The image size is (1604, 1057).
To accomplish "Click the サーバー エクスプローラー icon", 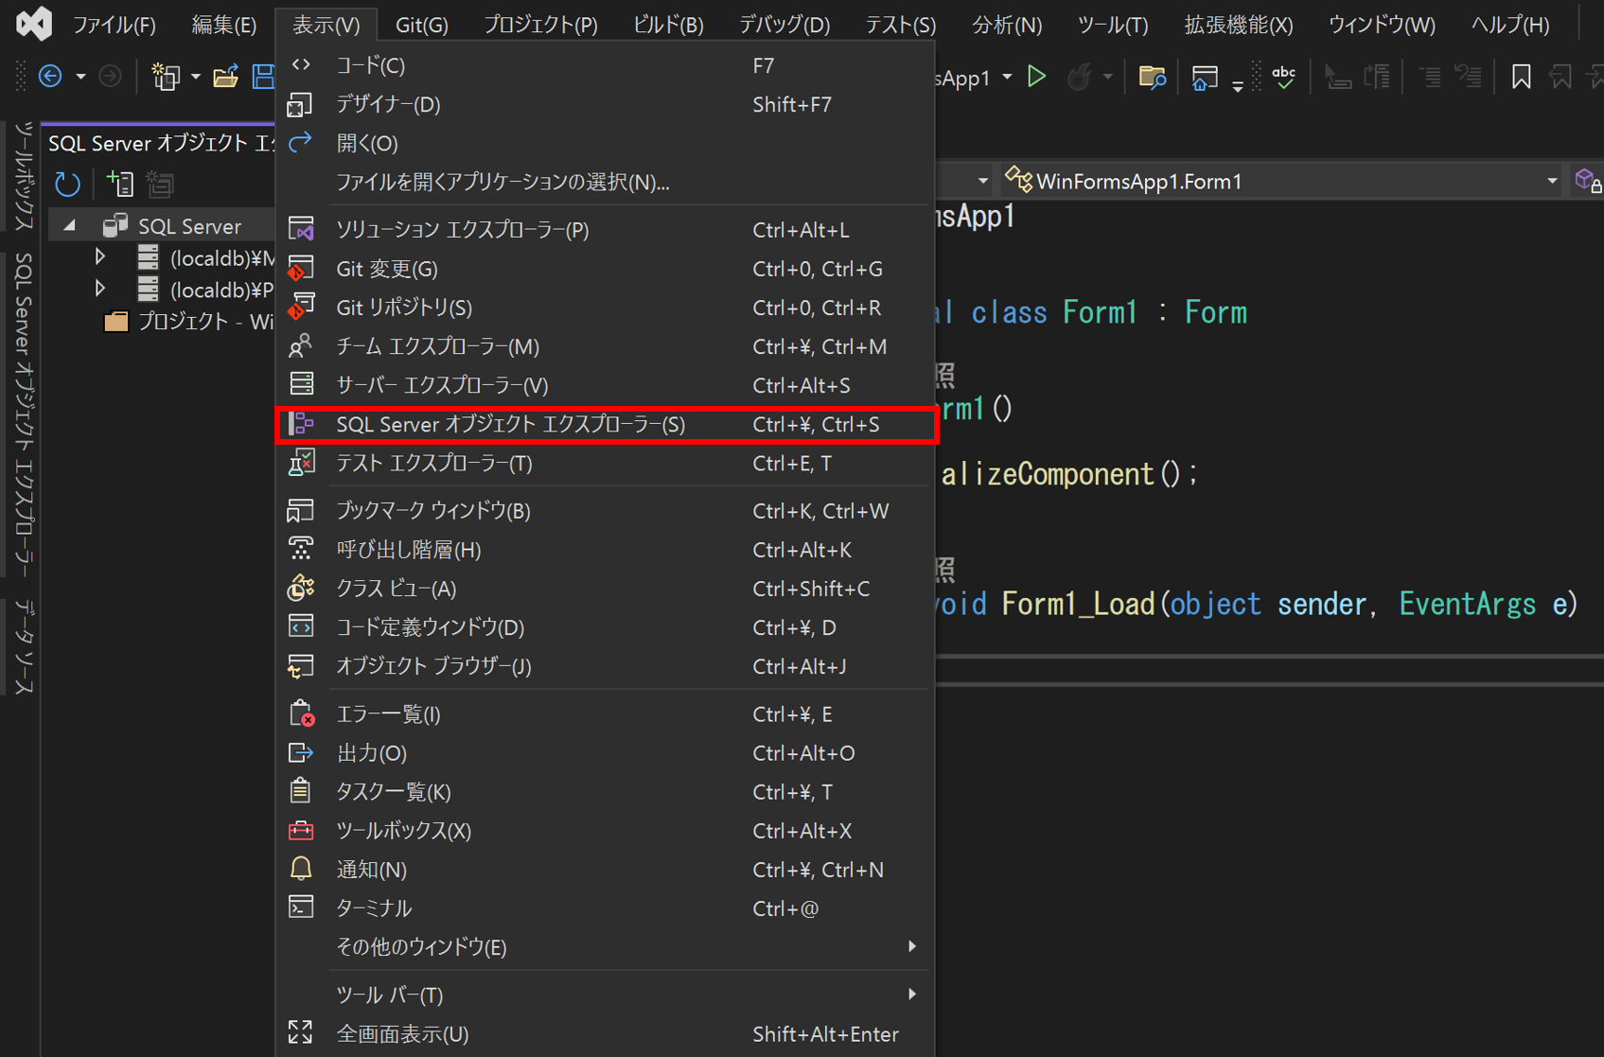I will pos(301,385).
